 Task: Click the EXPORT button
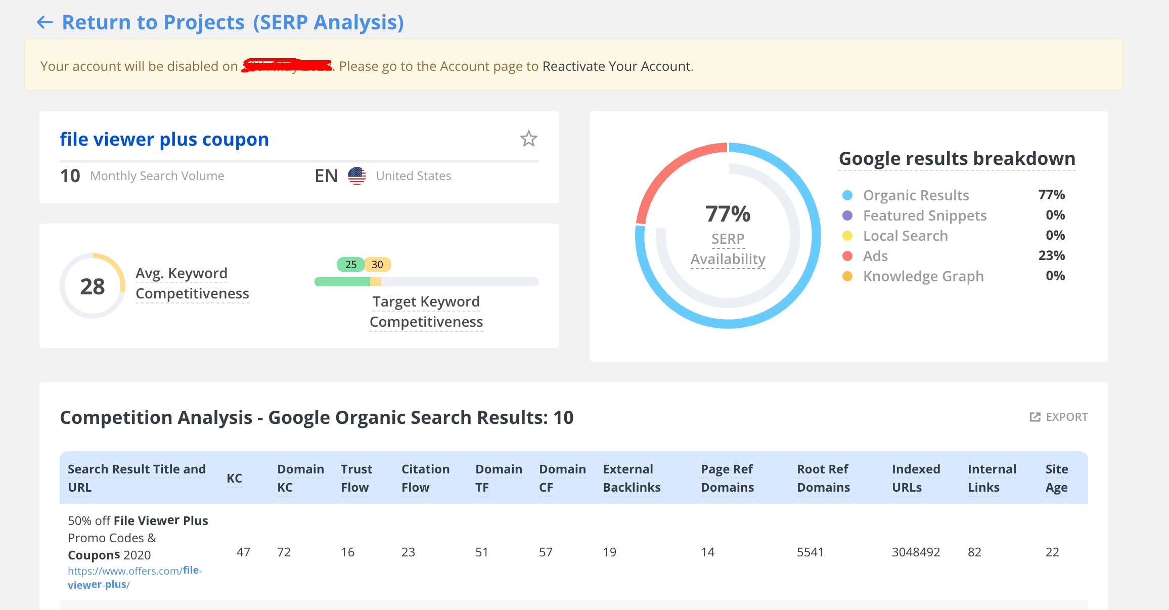click(x=1059, y=417)
